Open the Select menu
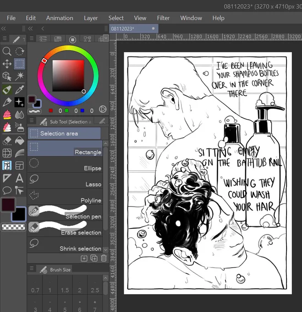The width and height of the screenshot is (302, 312). tap(116, 18)
